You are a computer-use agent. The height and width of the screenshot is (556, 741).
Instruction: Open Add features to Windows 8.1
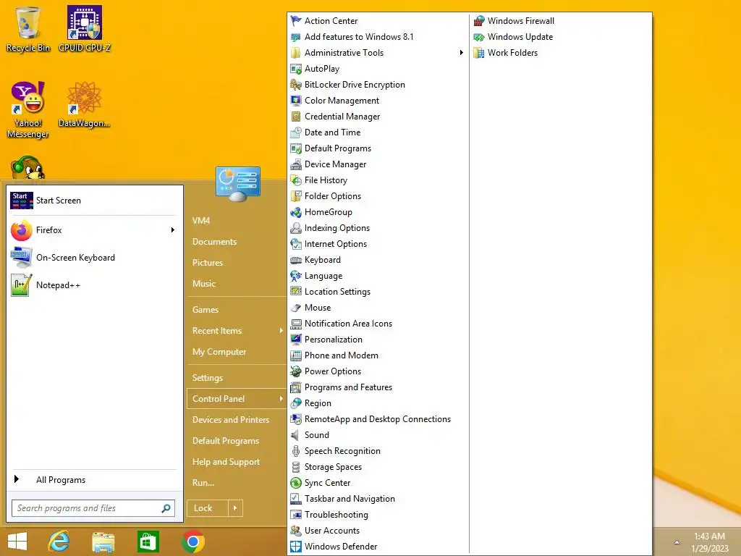(x=359, y=37)
